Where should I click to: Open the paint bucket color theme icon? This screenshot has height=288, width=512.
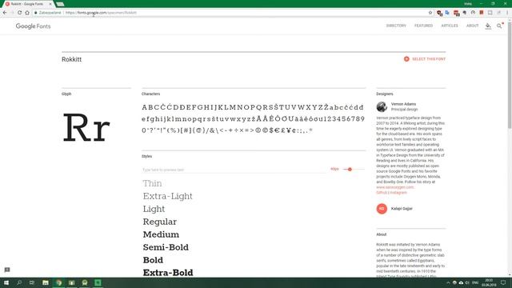click(488, 26)
